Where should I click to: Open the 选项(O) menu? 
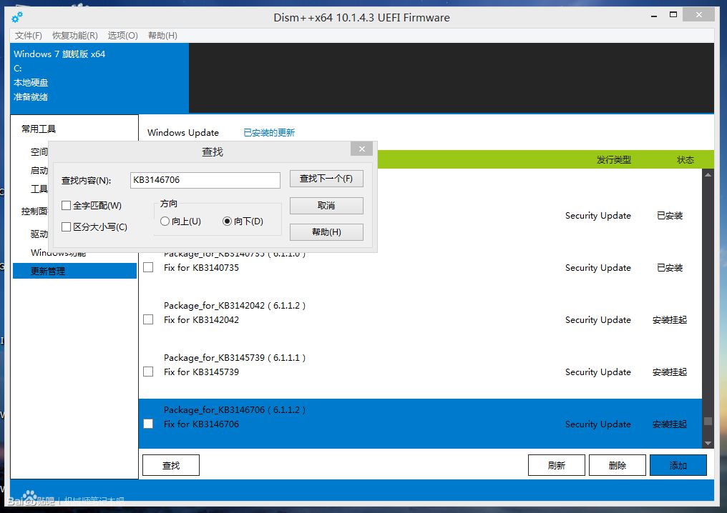(123, 36)
